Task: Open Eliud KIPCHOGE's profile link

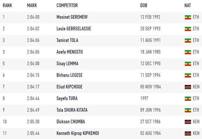Action: tap(70, 87)
